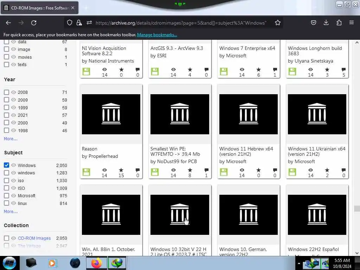Check the texts media type checkbox
Image resolution: width=360 pixels, height=270 pixels.
pos(6,65)
